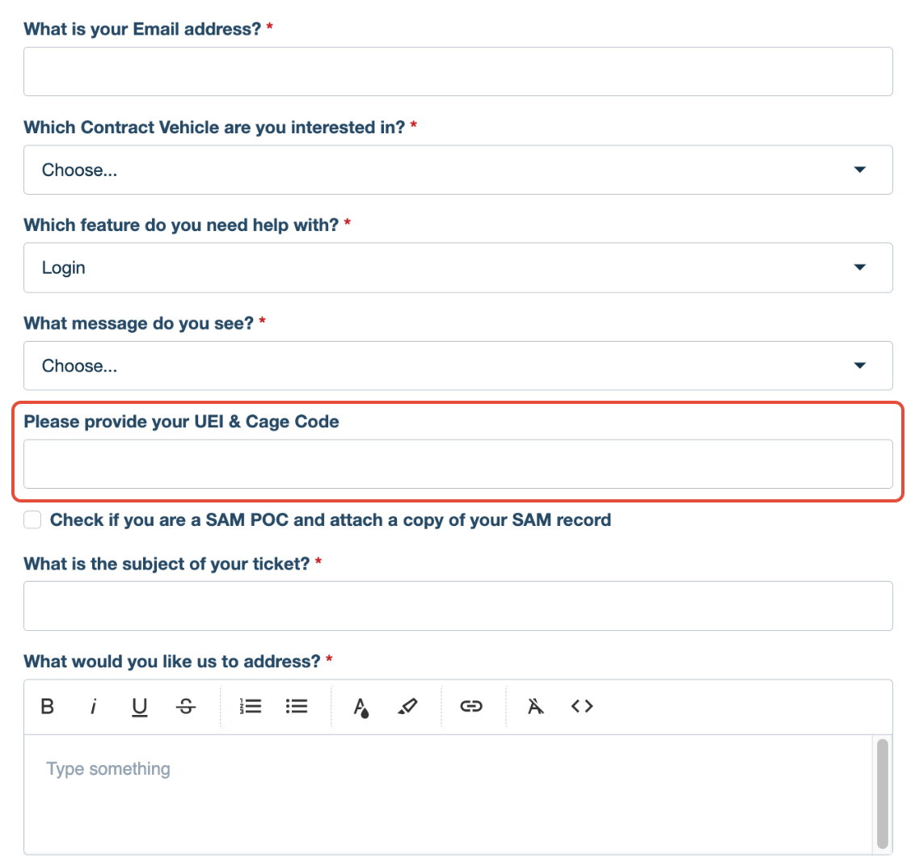Select the UEI & Cage Code field
The height and width of the screenshot is (862, 915).
(457, 464)
